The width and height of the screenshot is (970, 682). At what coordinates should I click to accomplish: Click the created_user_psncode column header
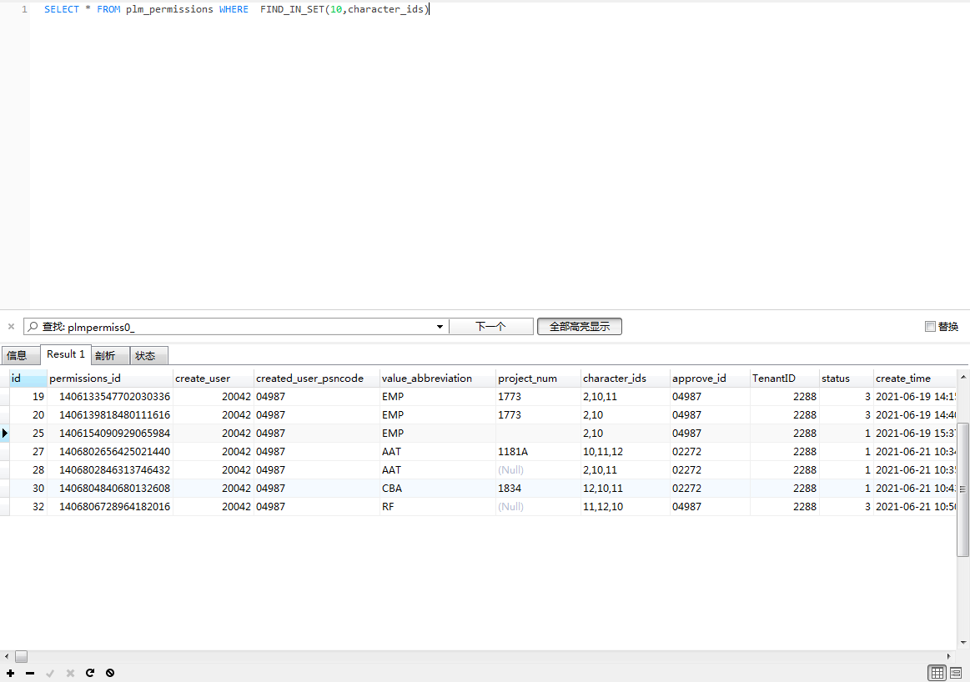(316, 379)
